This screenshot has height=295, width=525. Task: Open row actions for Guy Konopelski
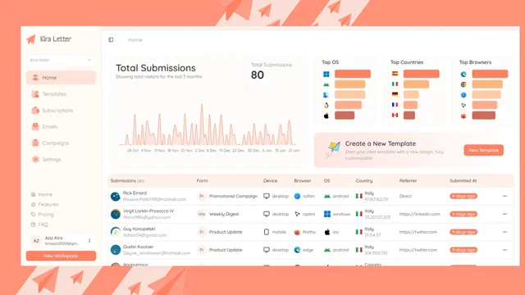tap(504, 232)
